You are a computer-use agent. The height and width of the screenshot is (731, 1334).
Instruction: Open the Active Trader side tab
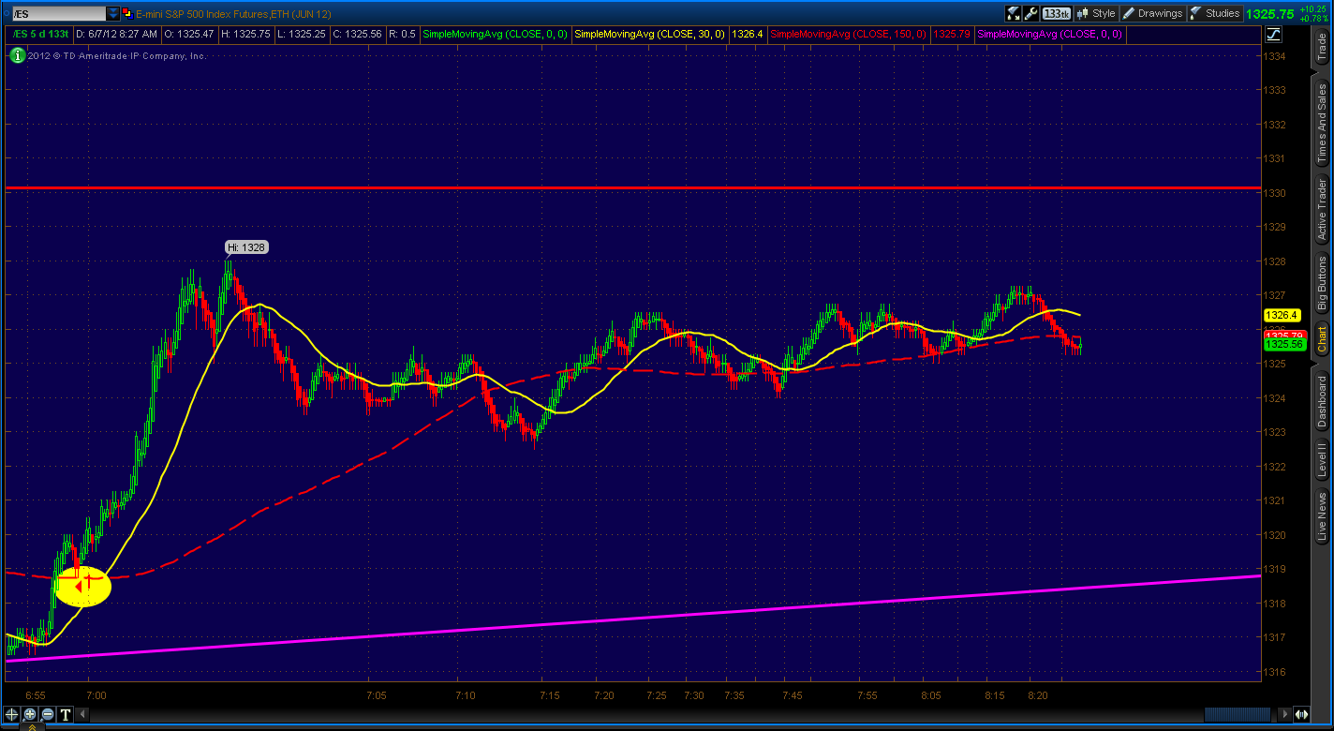(x=1322, y=210)
